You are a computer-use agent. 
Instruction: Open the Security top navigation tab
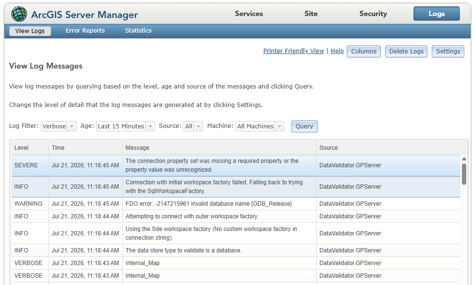tap(373, 14)
